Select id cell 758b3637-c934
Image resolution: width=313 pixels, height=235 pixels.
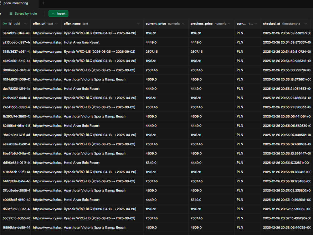pos(15,52)
